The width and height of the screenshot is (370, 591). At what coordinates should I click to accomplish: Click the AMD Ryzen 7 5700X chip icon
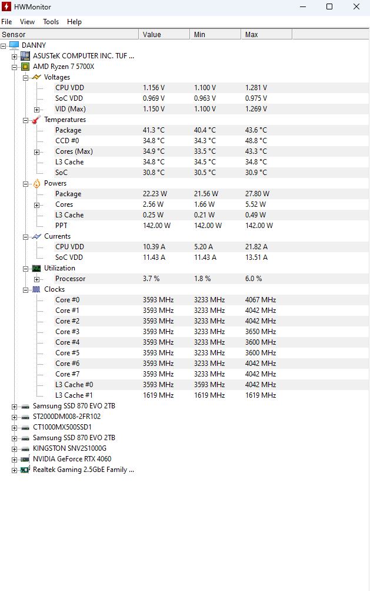(x=25, y=67)
